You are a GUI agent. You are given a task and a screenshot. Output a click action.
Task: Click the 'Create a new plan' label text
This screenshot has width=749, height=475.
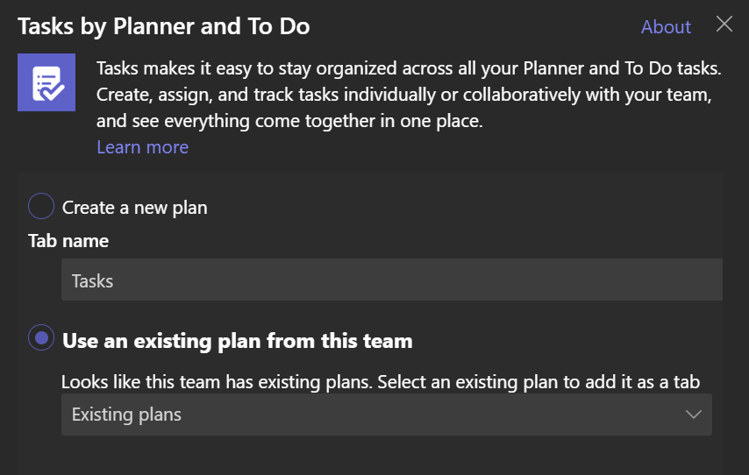(x=135, y=208)
